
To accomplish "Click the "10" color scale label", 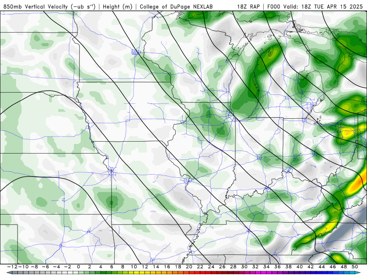I will coord(133,267).
